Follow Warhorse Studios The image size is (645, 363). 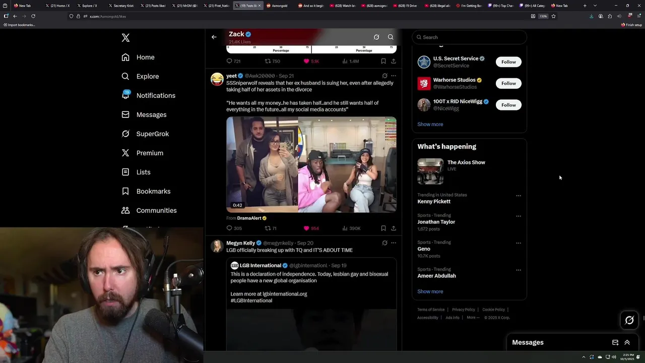tap(508, 83)
